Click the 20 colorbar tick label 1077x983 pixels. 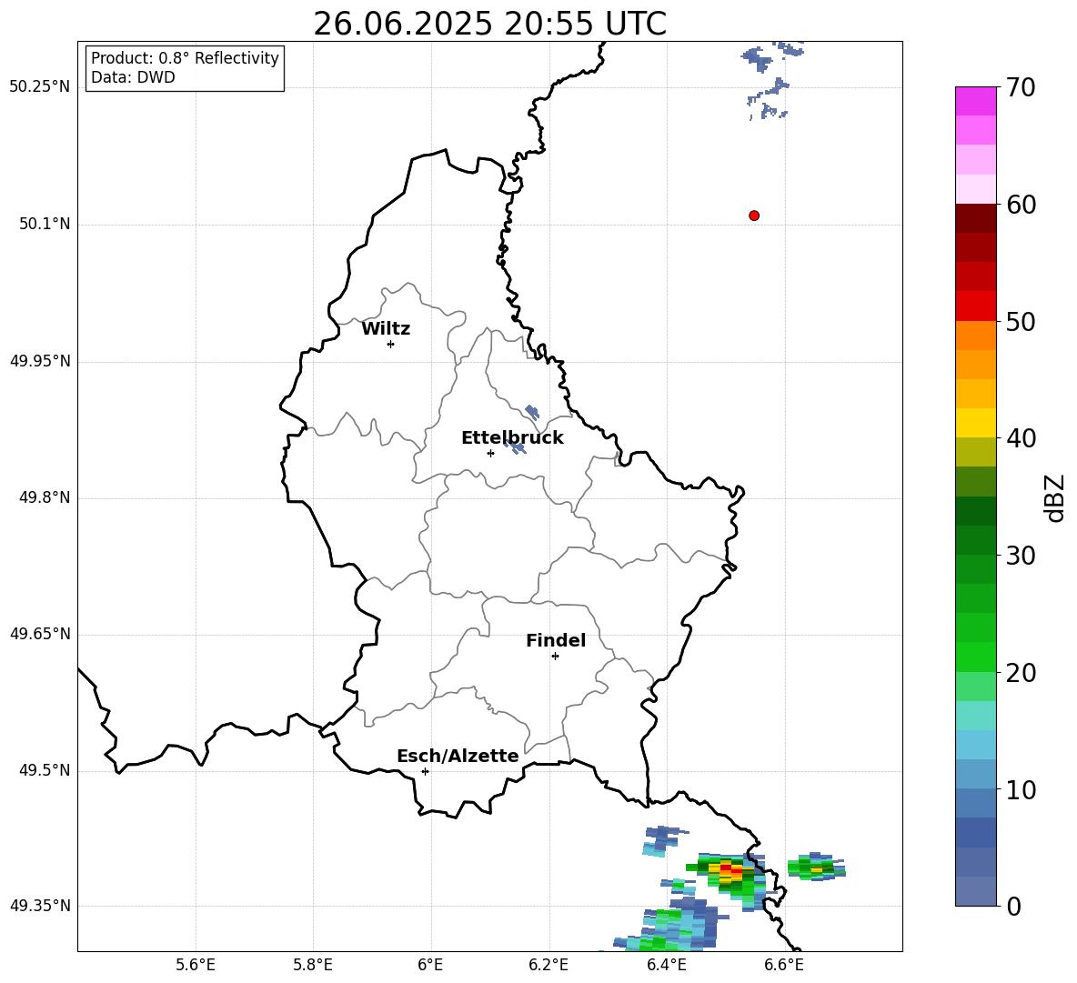click(1021, 673)
